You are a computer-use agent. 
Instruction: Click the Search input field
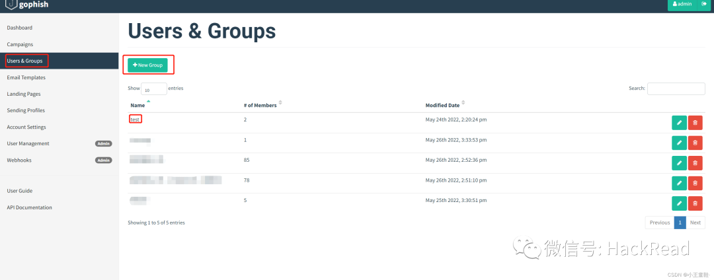(676, 88)
